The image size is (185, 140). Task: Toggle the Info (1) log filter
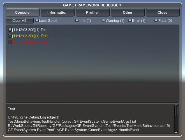click(77, 21)
